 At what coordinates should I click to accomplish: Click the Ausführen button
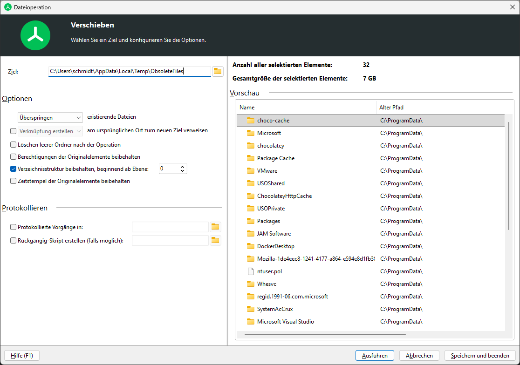click(375, 355)
